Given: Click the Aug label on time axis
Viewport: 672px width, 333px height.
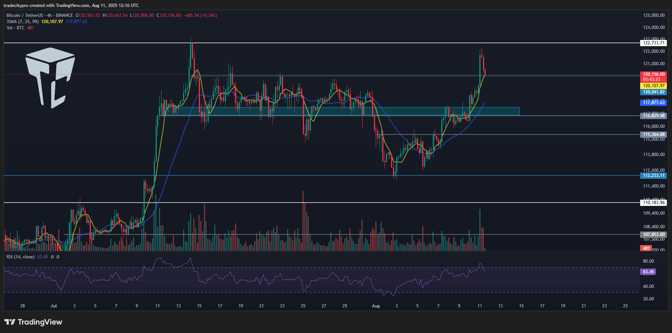Looking at the screenshot, I should [x=376, y=306].
